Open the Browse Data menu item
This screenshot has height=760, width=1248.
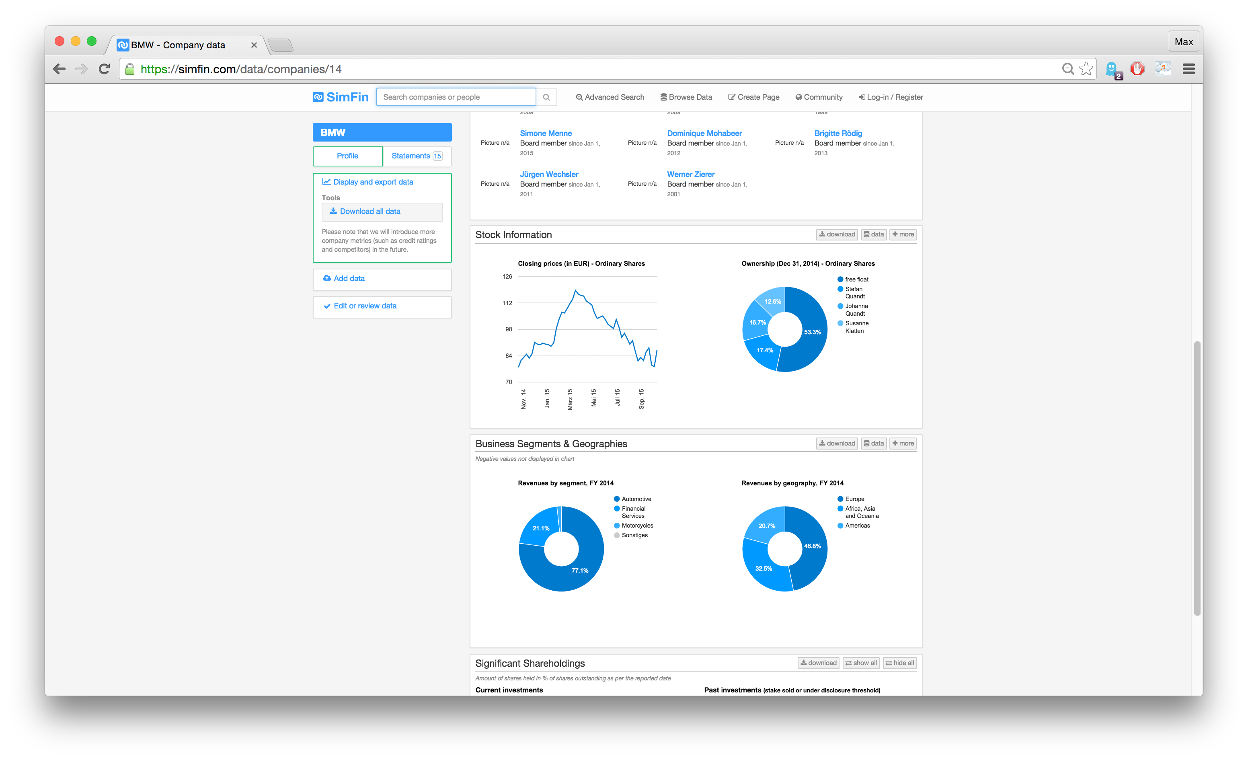[x=686, y=97]
